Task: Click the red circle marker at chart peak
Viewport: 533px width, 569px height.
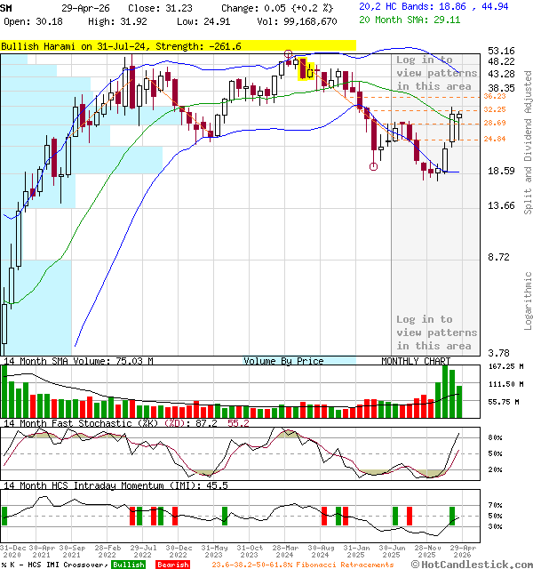Action: click(289, 54)
